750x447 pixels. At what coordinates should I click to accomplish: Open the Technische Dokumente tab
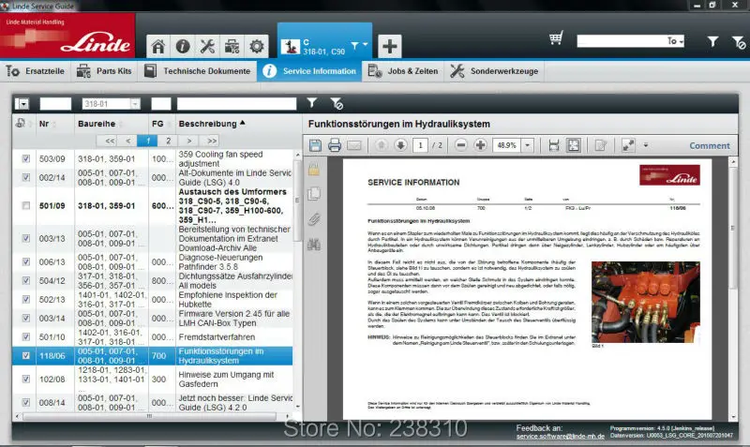click(197, 71)
